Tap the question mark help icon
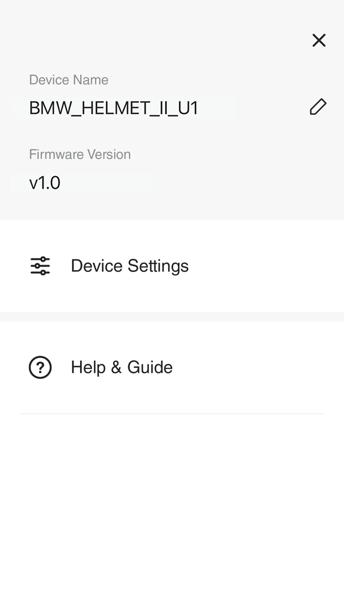Image resolution: width=344 pixels, height=612 pixels. tap(40, 367)
